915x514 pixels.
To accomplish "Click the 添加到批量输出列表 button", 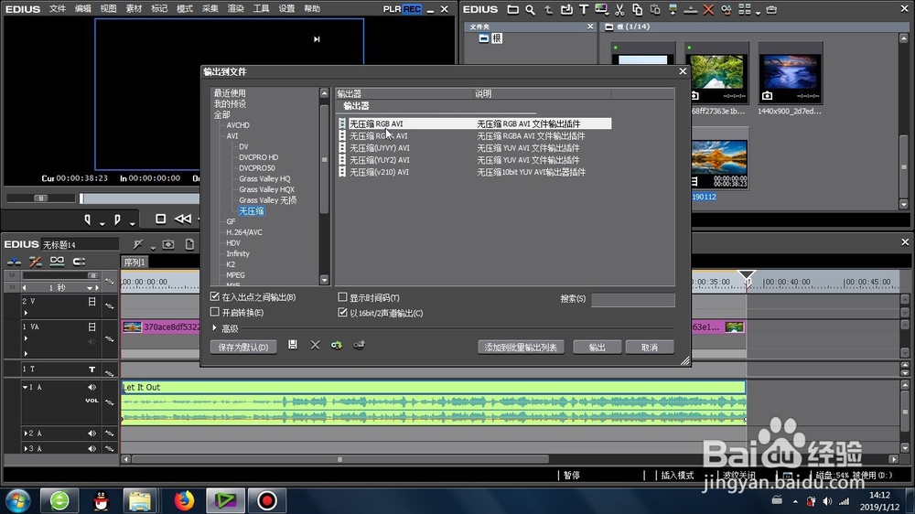I will click(x=521, y=348).
